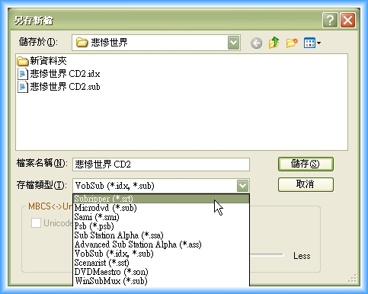Click the Back navigation arrow icon
Viewport: 368px width, 294px height.
point(256,43)
